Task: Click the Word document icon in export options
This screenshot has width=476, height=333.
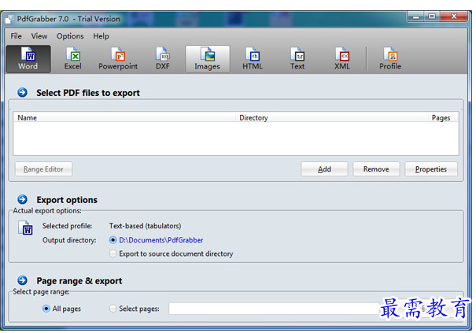Action: 25,228
